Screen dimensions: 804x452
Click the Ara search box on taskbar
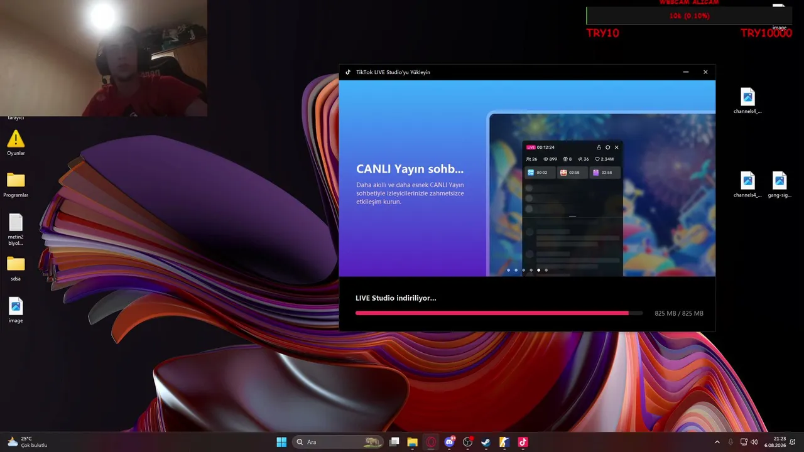coord(338,442)
